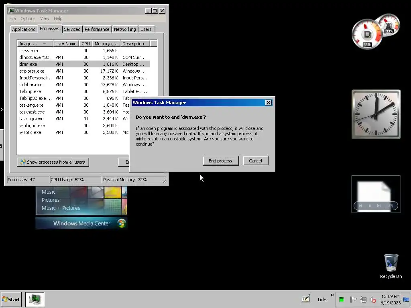Open Pictures in Media Center gadget

pyautogui.click(x=51, y=200)
